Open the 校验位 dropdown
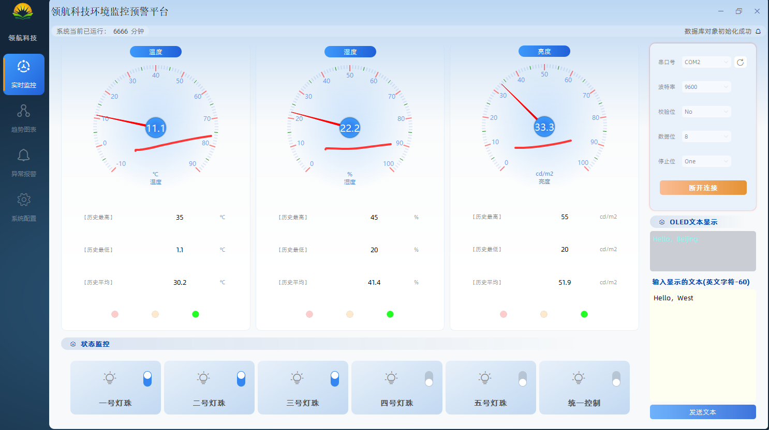This screenshot has width=769, height=430. click(706, 112)
